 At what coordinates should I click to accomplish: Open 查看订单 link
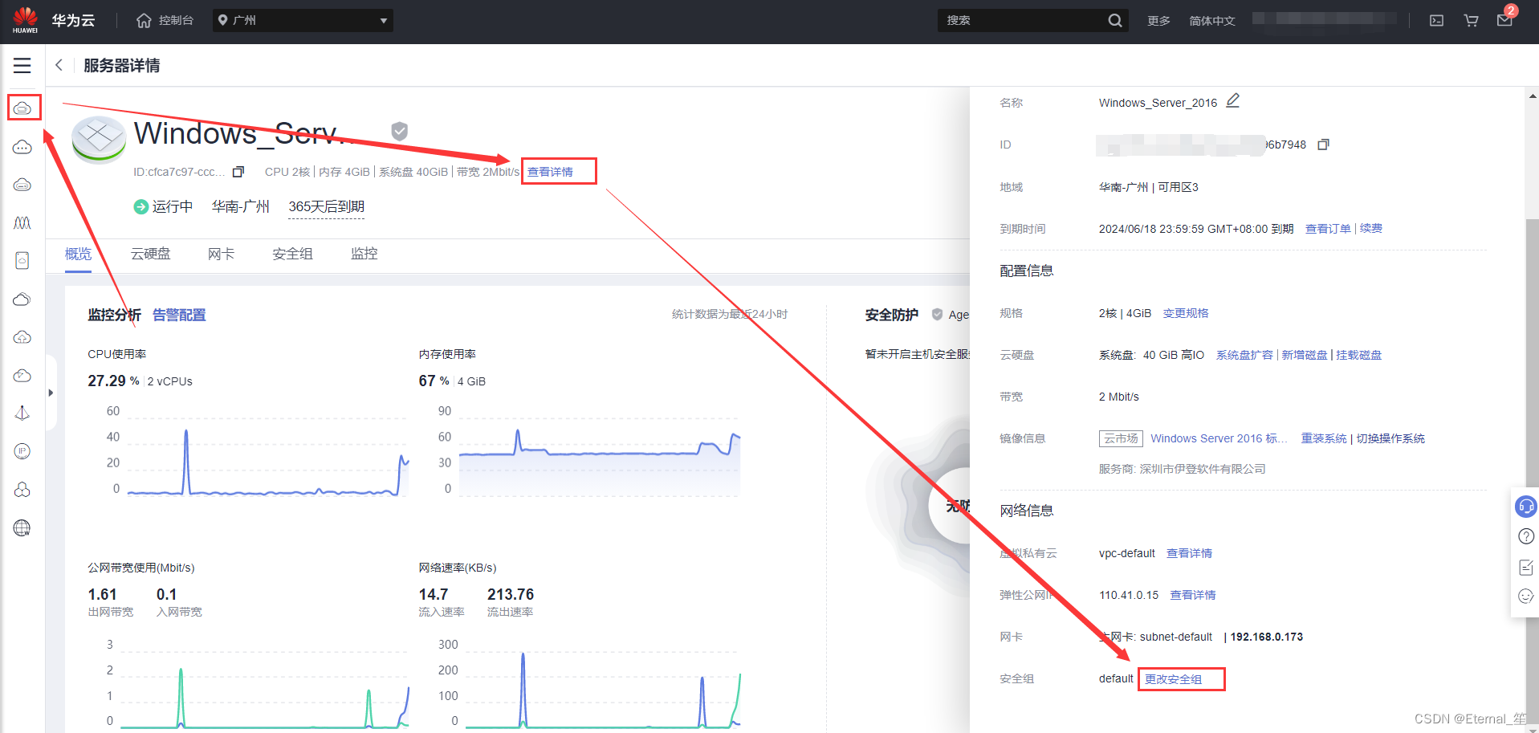coord(1328,229)
